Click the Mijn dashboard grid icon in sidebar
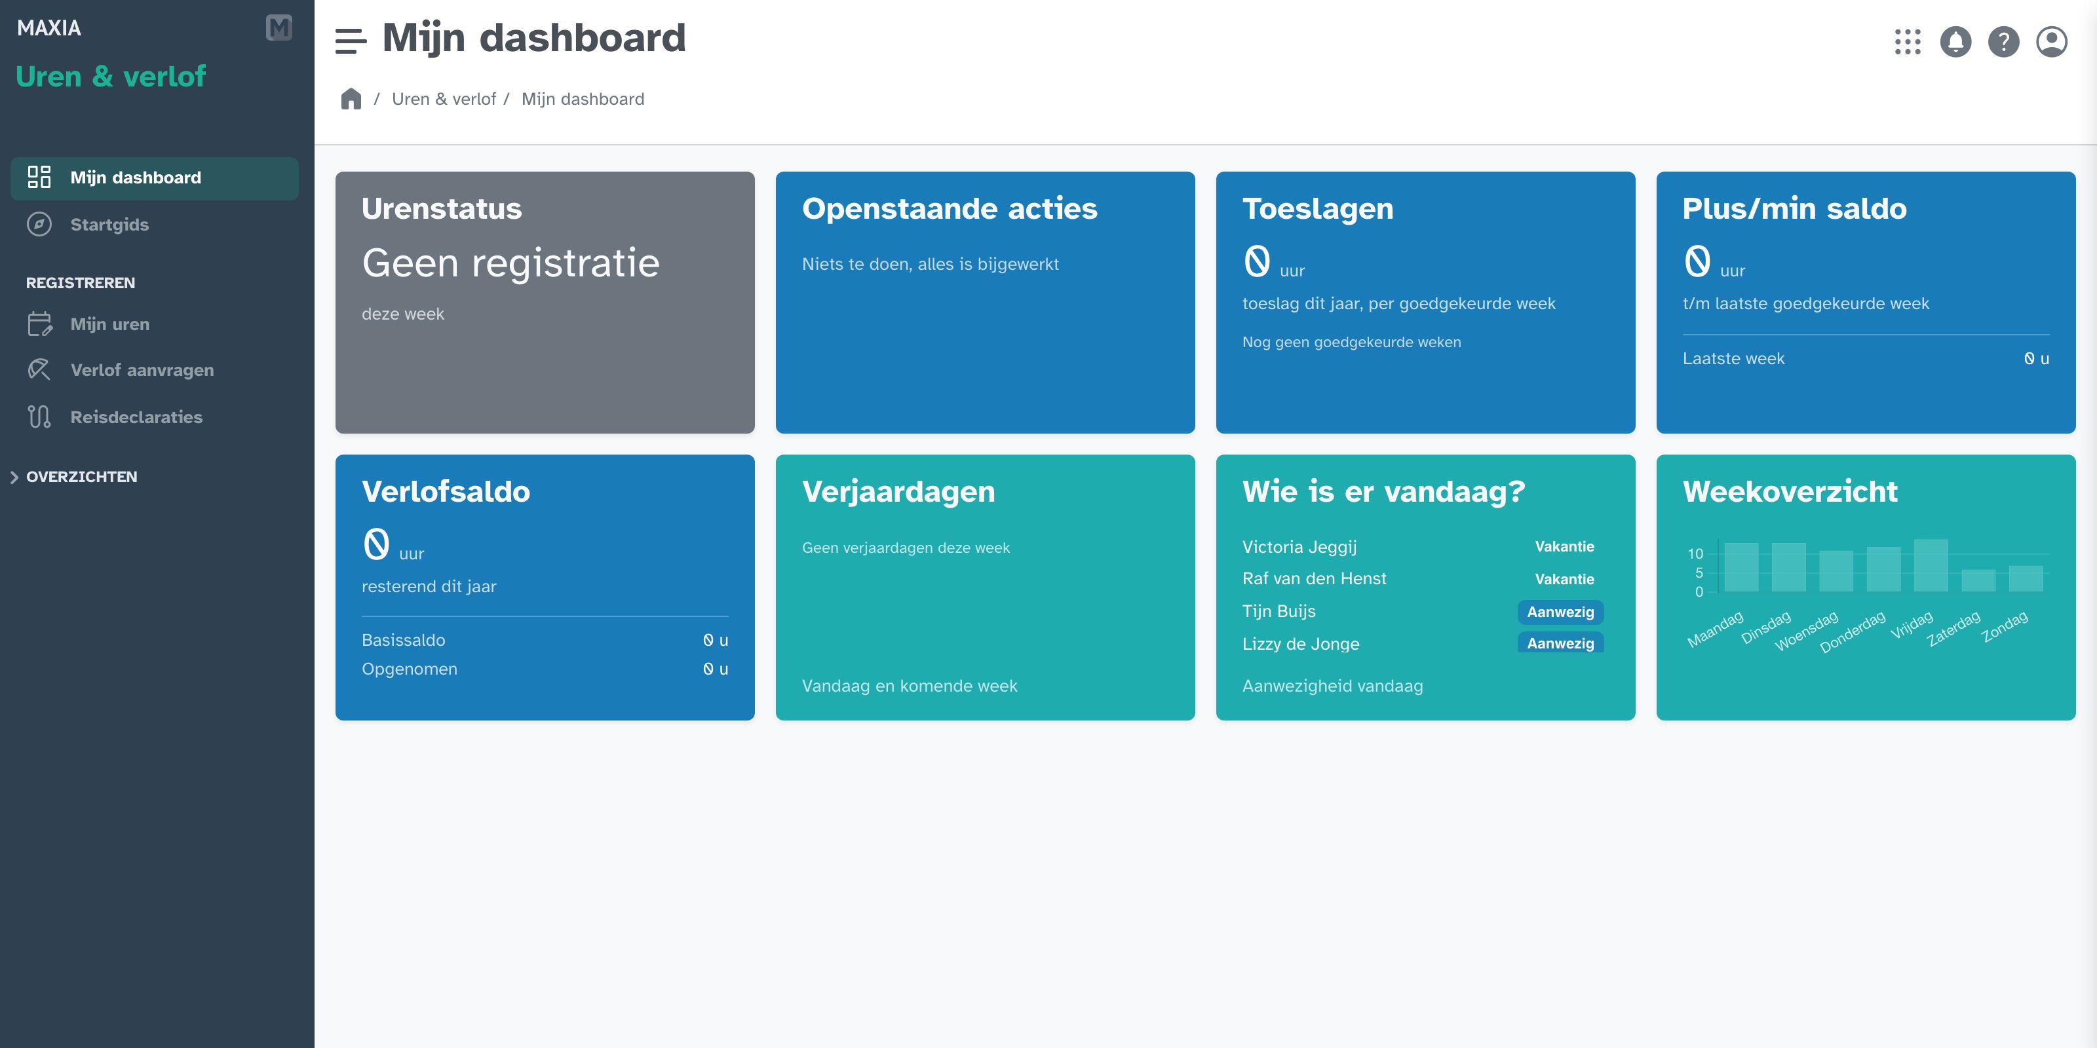Image resolution: width=2097 pixels, height=1048 pixels. (39, 177)
